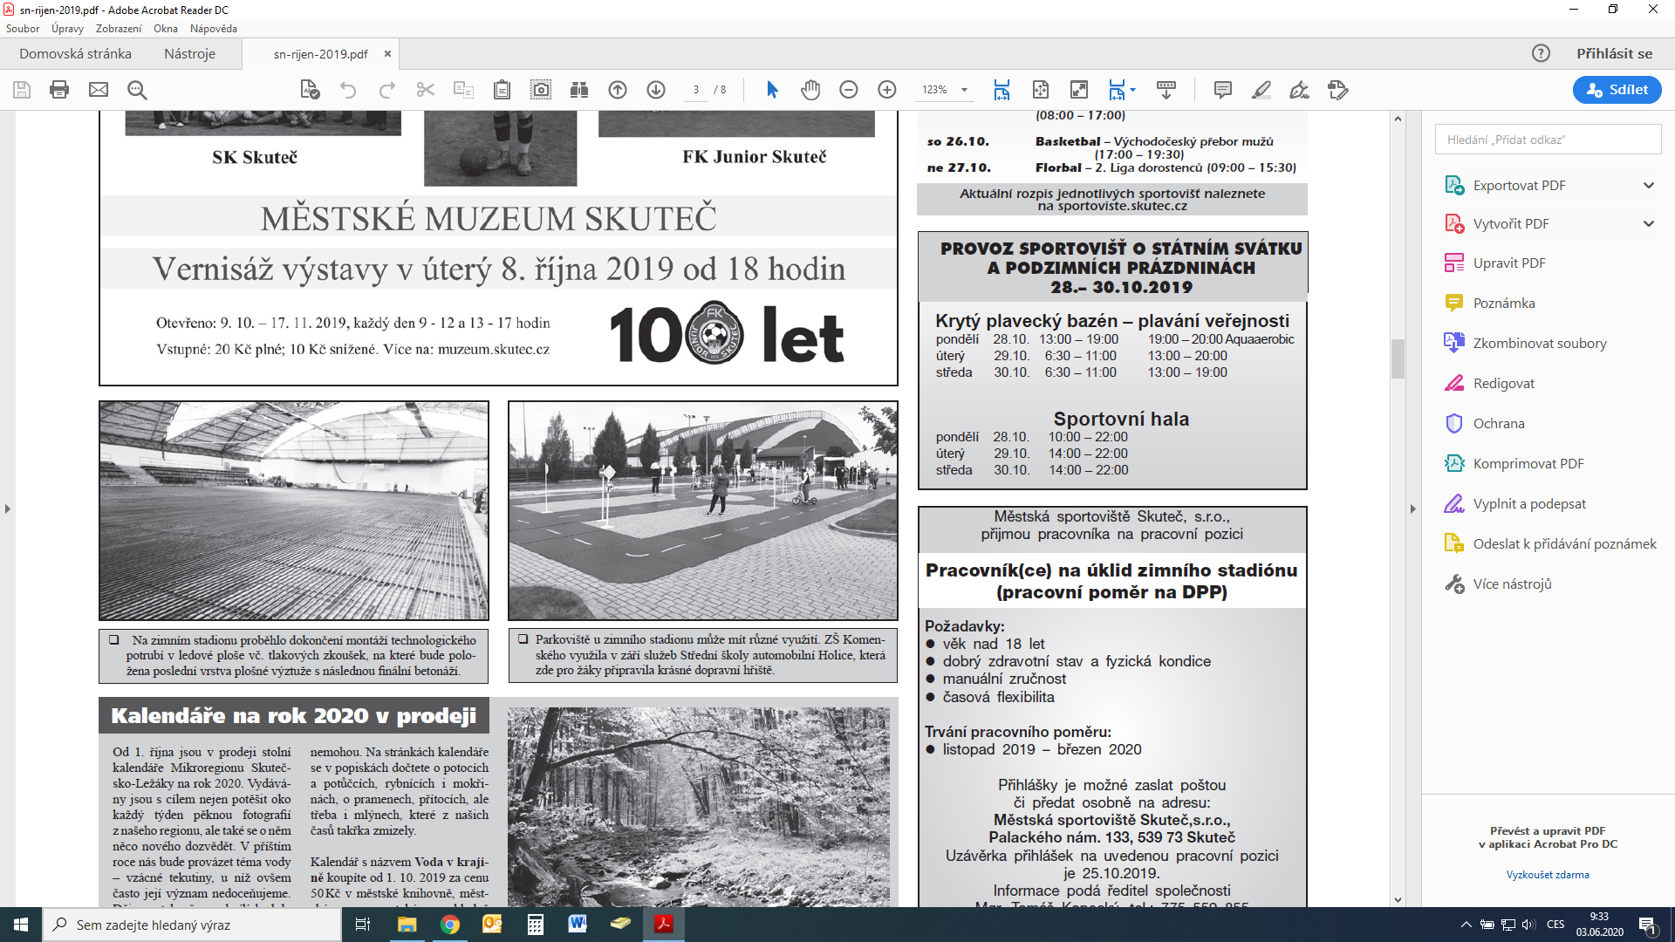The height and width of the screenshot is (942, 1675).
Task: Click scroll down arrow of document
Action: [x=1398, y=899]
